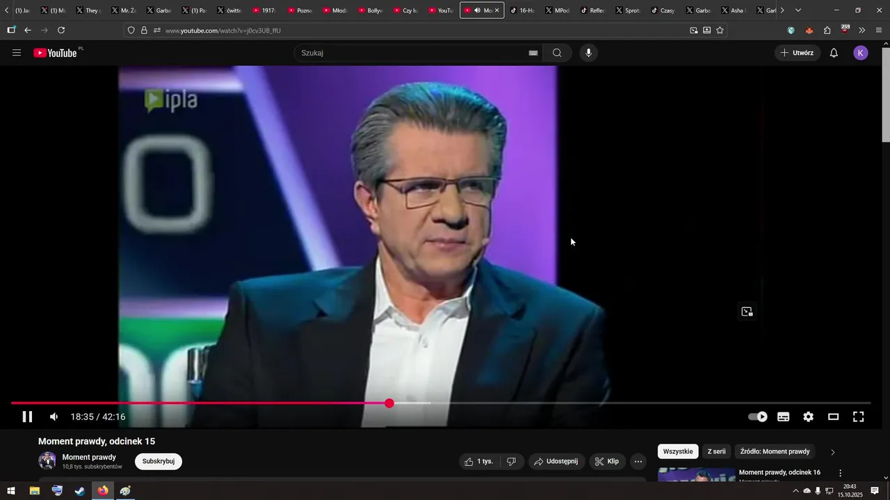Seek on the video progress bar

[441, 403]
